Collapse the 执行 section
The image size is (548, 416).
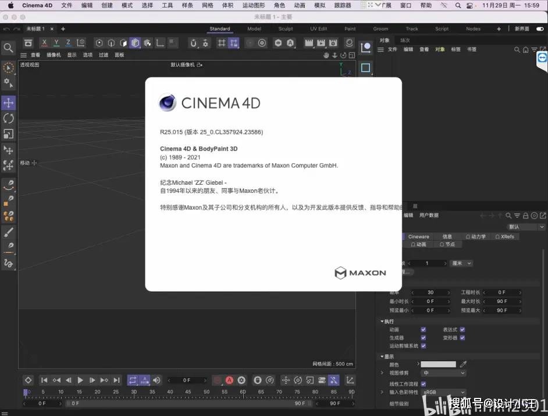click(383, 322)
